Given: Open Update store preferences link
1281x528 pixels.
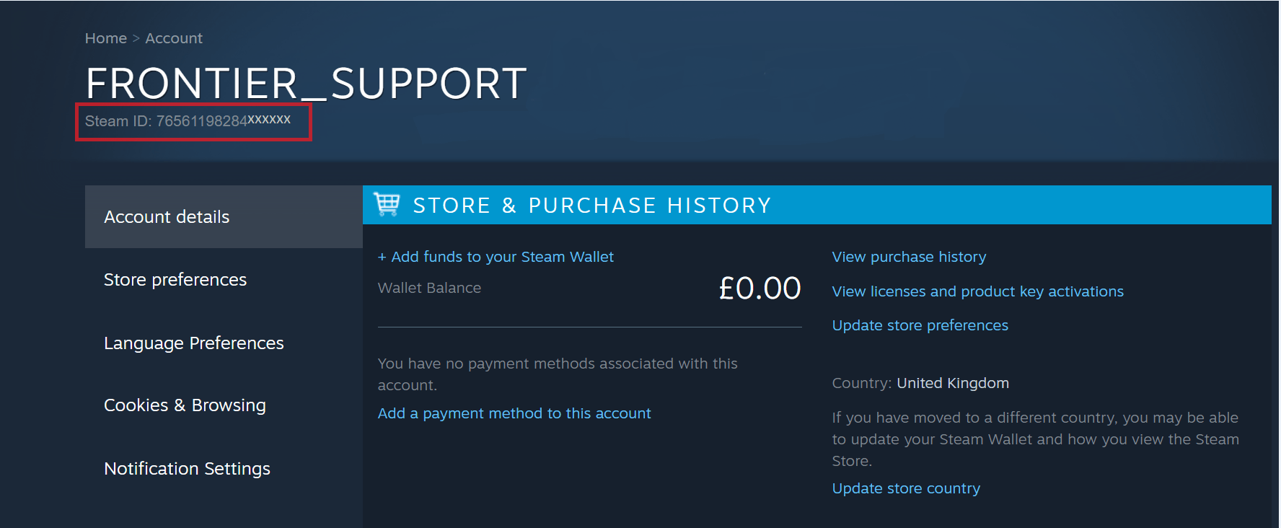Looking at the screenshot, I should [920, 325].
